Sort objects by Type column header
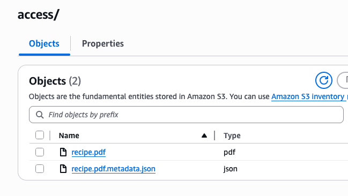 pyautogui.click(x=232, y=135)
